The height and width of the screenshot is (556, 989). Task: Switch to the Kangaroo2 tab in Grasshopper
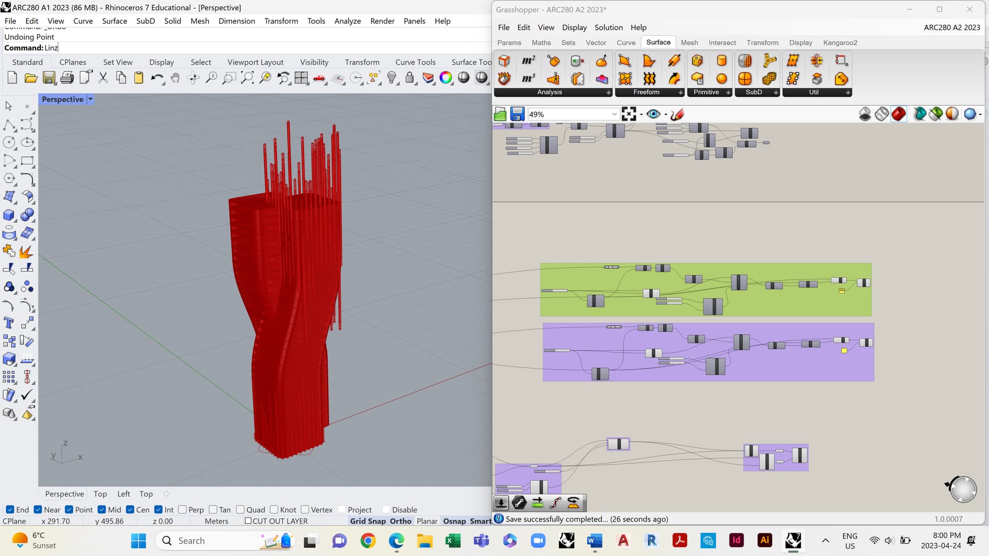[x=840, y=43]
